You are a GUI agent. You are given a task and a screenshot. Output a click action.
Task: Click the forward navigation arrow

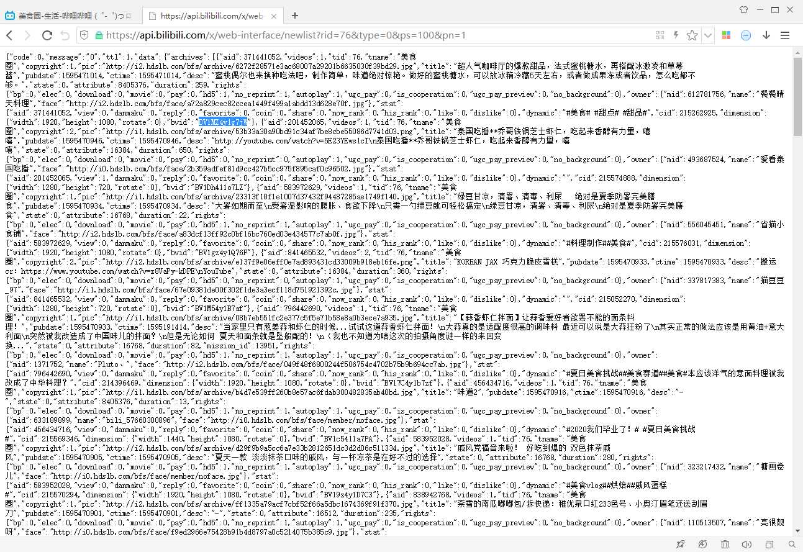tap(28, 35)
